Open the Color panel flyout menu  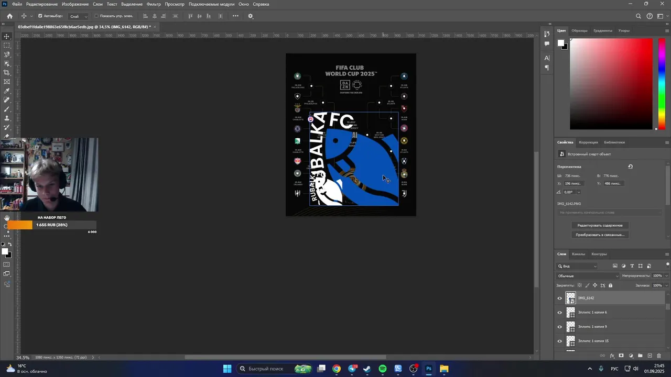pyautogui.click(x=667, y=30)
